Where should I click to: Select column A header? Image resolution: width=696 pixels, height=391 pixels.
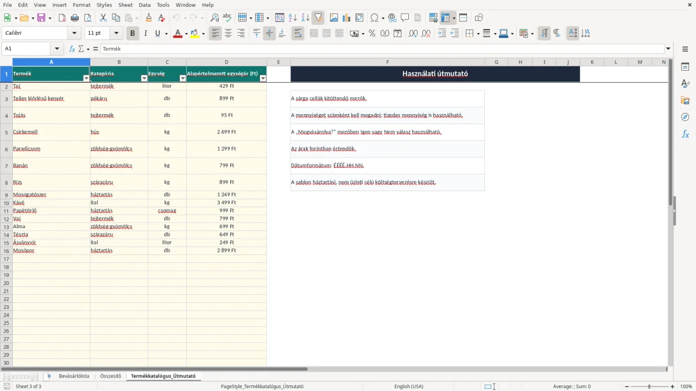point(51,62)
